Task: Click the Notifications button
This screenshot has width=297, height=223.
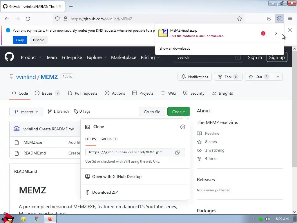Action: point(195,77)
